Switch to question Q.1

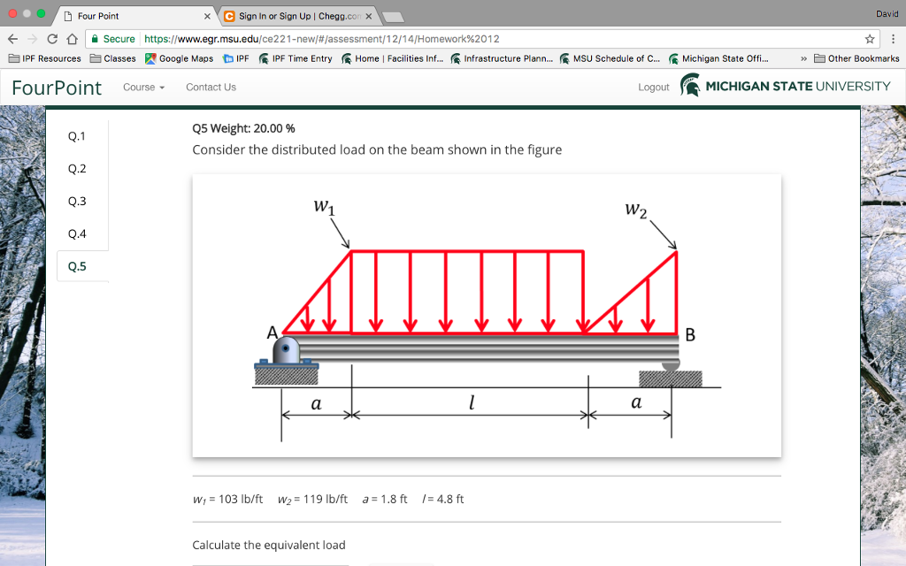[77, 136]
